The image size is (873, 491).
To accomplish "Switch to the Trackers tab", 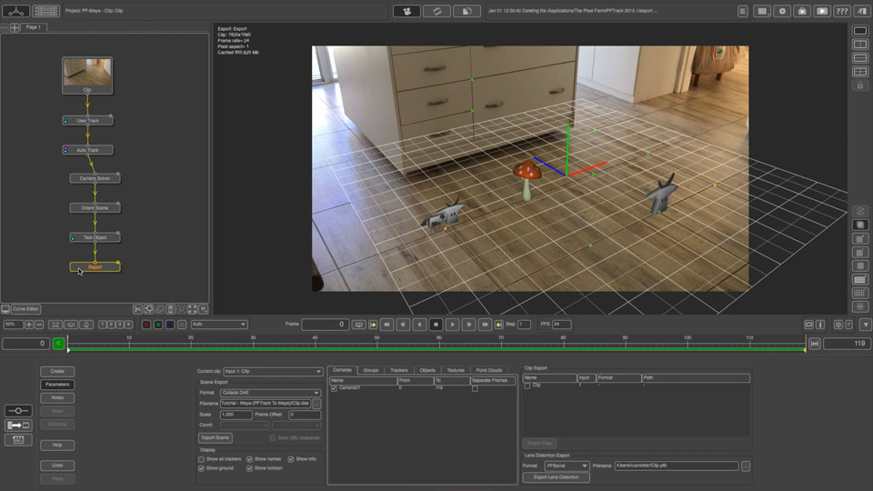I will (x=398, y=370).
